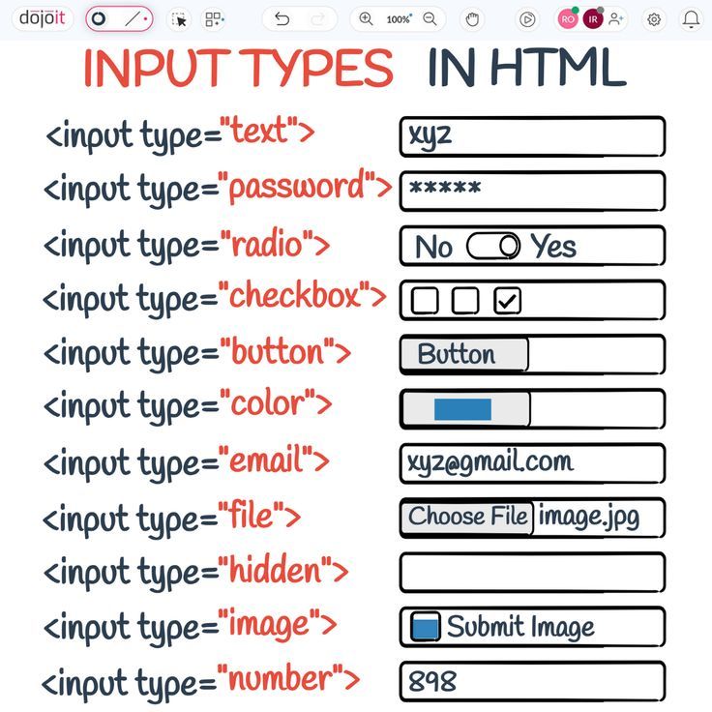This screenshot has height=712, width=712.
Task: Open the IR user avatar
Action: tap(593, 19)
